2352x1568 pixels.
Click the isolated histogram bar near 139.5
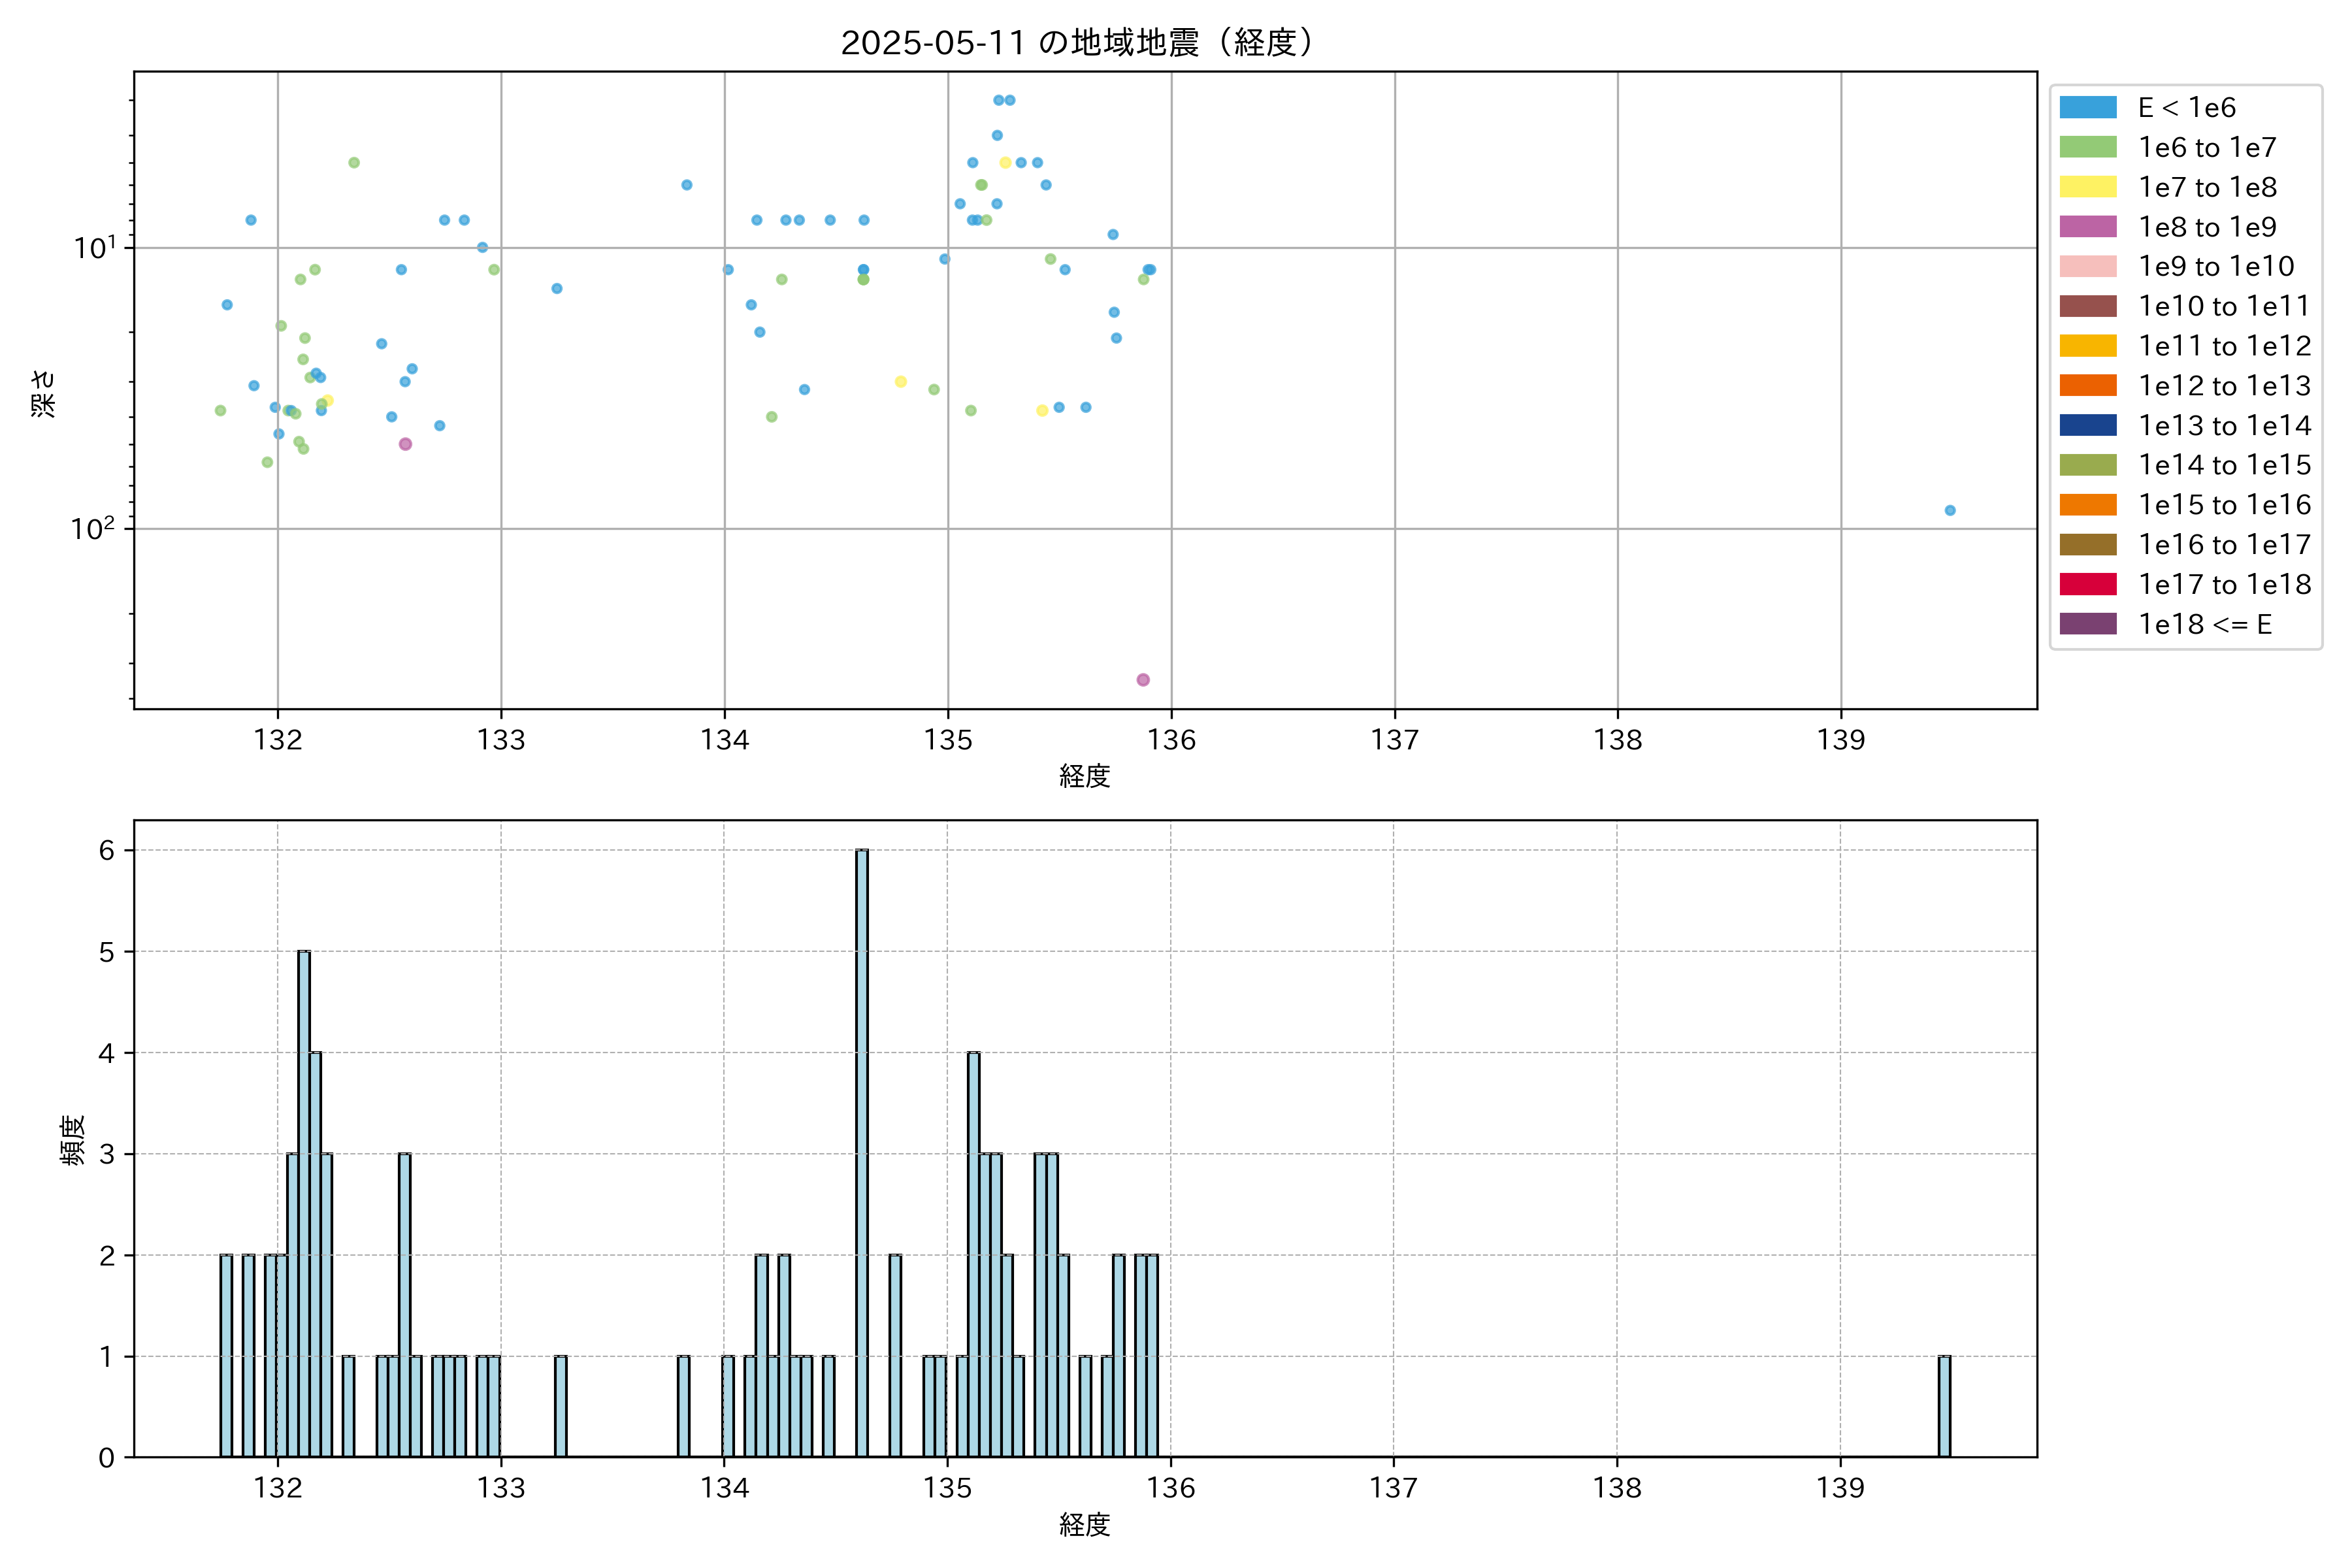(1944, 1406)
